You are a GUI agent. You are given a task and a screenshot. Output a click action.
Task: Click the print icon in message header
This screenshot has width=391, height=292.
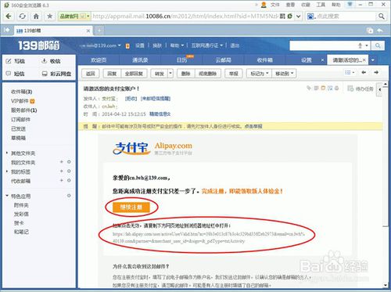337,88
